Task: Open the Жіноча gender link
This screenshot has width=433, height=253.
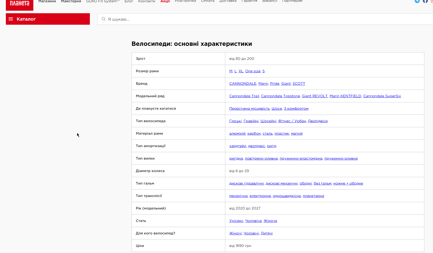Action: click(270, 221)
